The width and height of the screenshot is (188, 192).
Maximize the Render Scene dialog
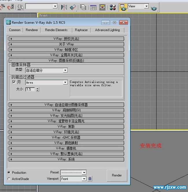(x=115, y=22)
